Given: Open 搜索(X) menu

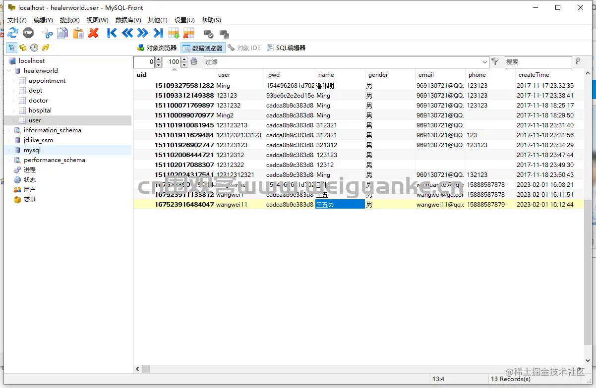Looking at the screenshot, I should [69, 20].
